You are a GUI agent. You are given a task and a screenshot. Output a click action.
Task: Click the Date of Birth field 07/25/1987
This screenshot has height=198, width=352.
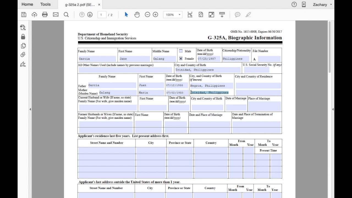pos(208,59)
